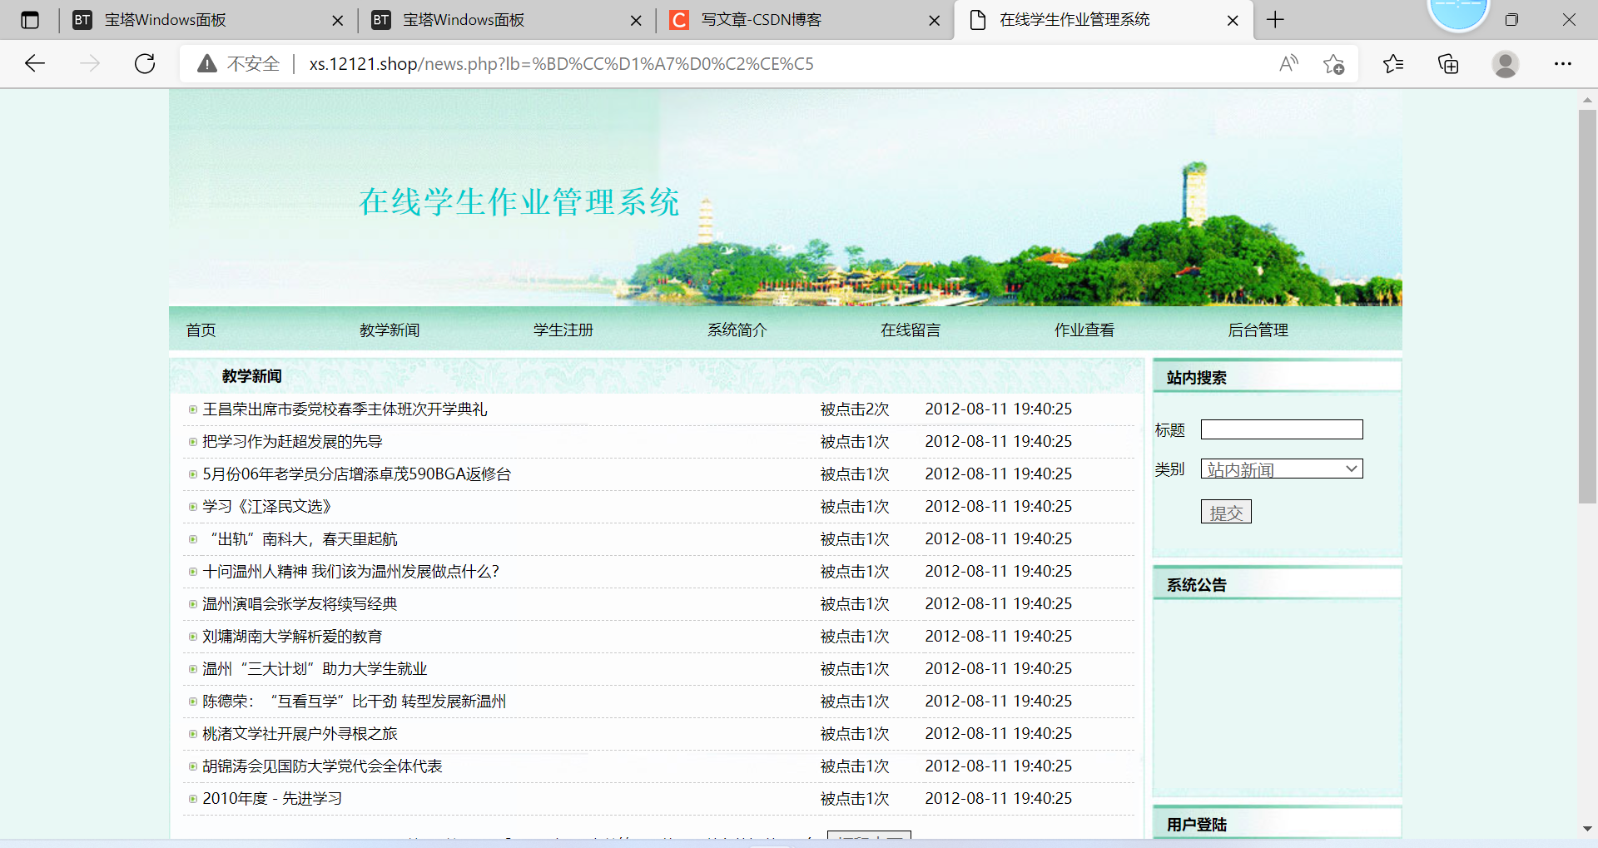Close the second 宝塔Windows面板 tab
Viewport: 1598px width, 848px height.
(x=636, y=21)
